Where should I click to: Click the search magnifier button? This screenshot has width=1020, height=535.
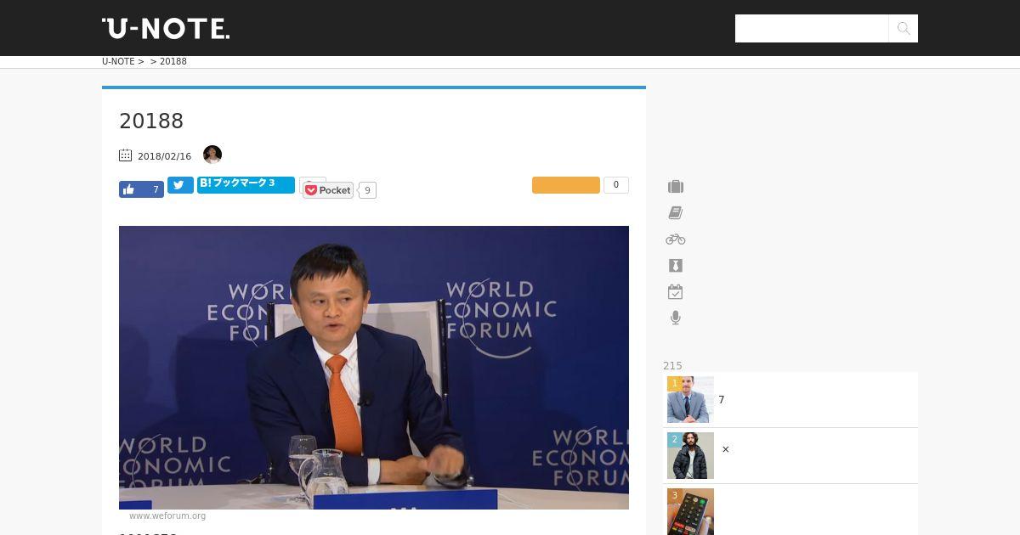point(904,28)
